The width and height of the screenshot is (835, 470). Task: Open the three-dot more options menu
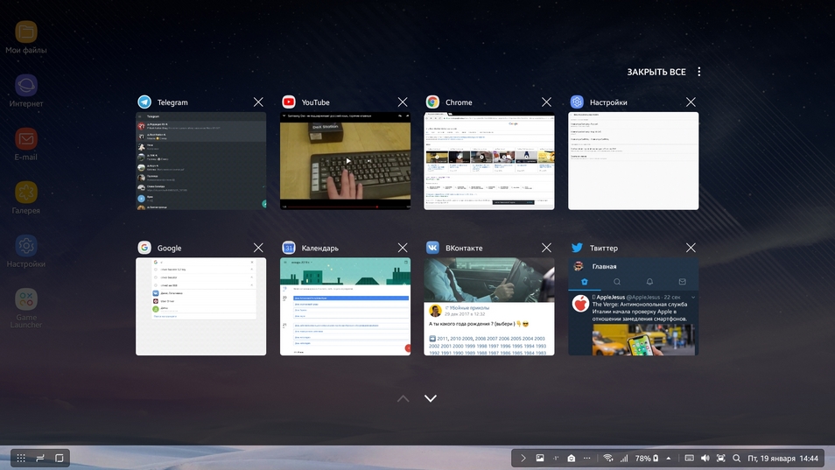point(698,71)
